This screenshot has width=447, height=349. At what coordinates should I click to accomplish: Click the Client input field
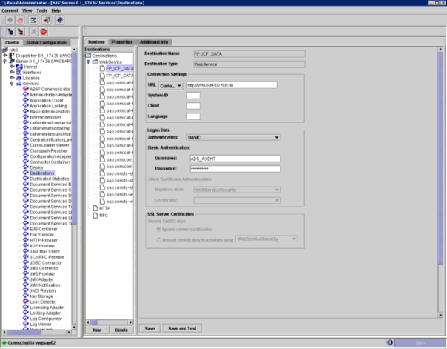pyautogui.click(x=193, y=106)
